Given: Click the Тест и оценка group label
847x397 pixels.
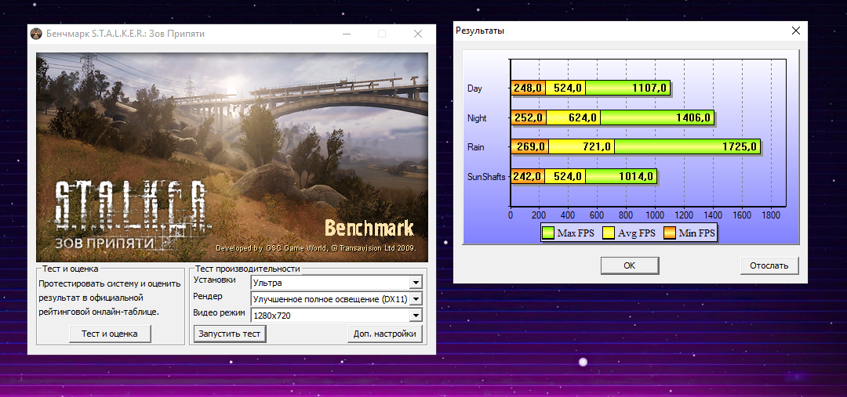Looking at the screenshot, I should [x=71, y=269].
